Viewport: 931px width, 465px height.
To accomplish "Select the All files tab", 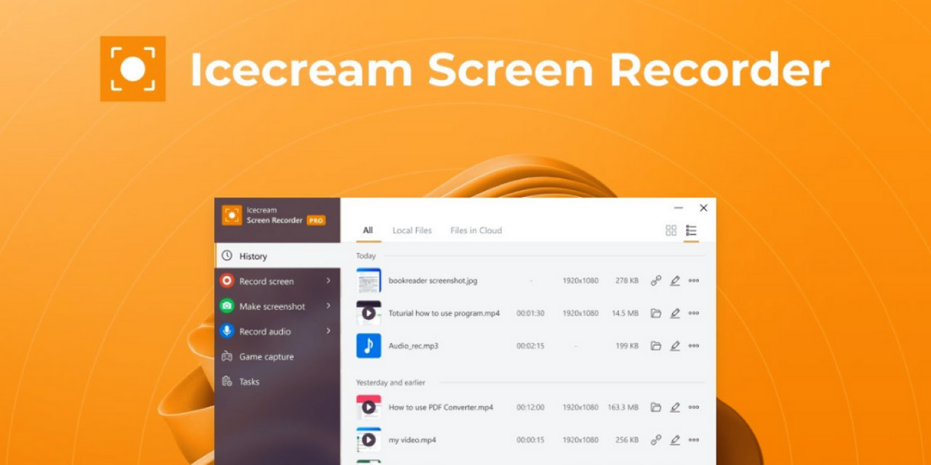I will (x=368, y=230).
